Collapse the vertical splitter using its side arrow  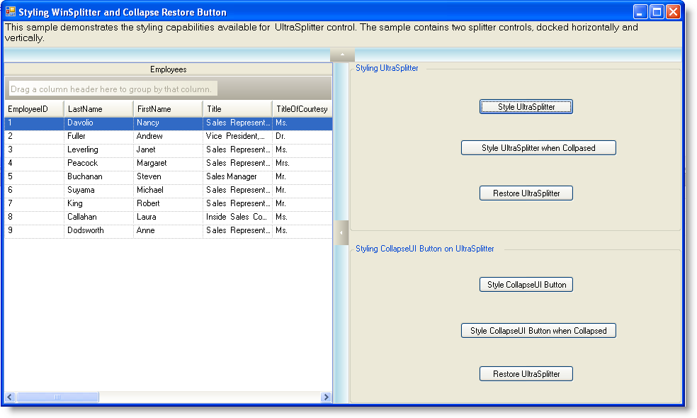pos(341,232)
